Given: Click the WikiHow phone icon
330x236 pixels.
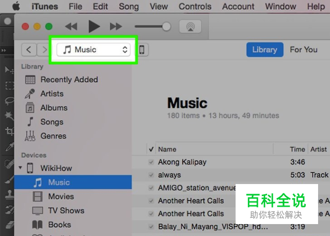Looking at the screenshot, I should [30, 168].
